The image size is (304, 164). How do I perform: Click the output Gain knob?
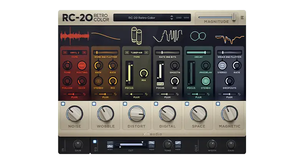(x=231, y=144)
